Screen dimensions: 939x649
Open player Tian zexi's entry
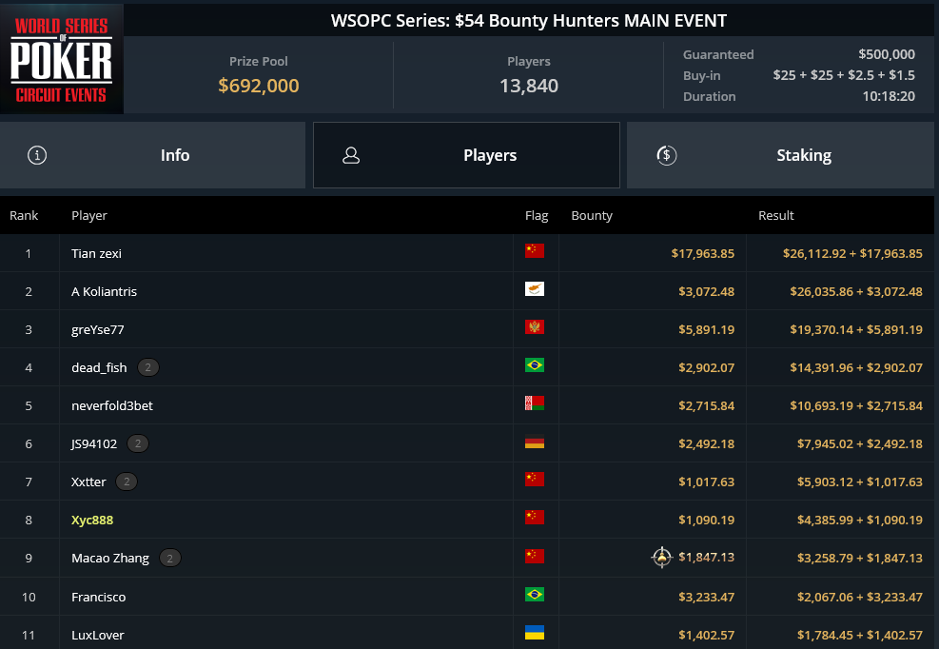(96, 253)
